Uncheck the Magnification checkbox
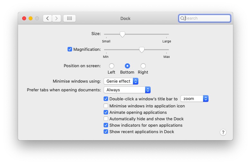 pyautogui.click(x=70, y=49)
